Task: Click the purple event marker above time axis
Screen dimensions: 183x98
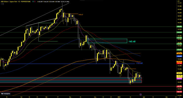Action: [x=141, y=94]
